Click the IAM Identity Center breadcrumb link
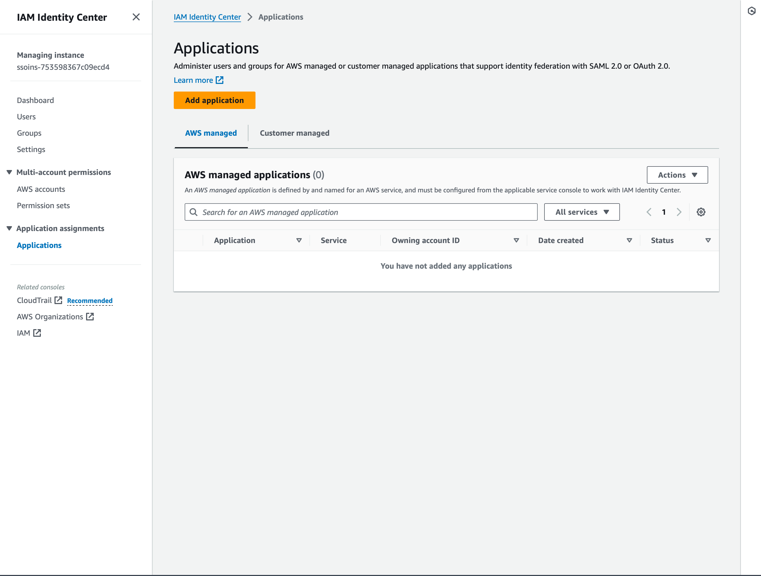Viewport: 761px width, 576px height. pyautogui.click(x=207, y=17)
